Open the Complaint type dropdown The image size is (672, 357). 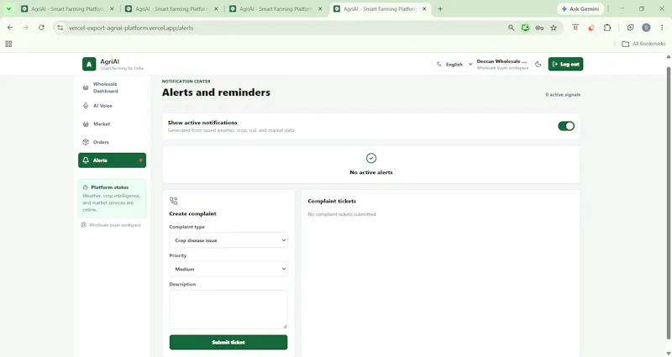click(228, 240)
